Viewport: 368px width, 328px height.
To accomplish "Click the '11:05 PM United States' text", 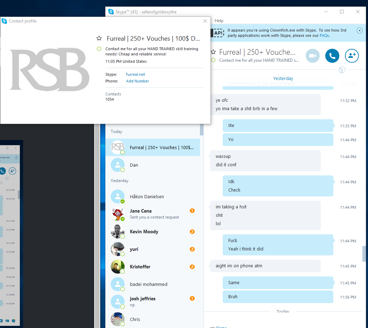I will coord(126,61).
